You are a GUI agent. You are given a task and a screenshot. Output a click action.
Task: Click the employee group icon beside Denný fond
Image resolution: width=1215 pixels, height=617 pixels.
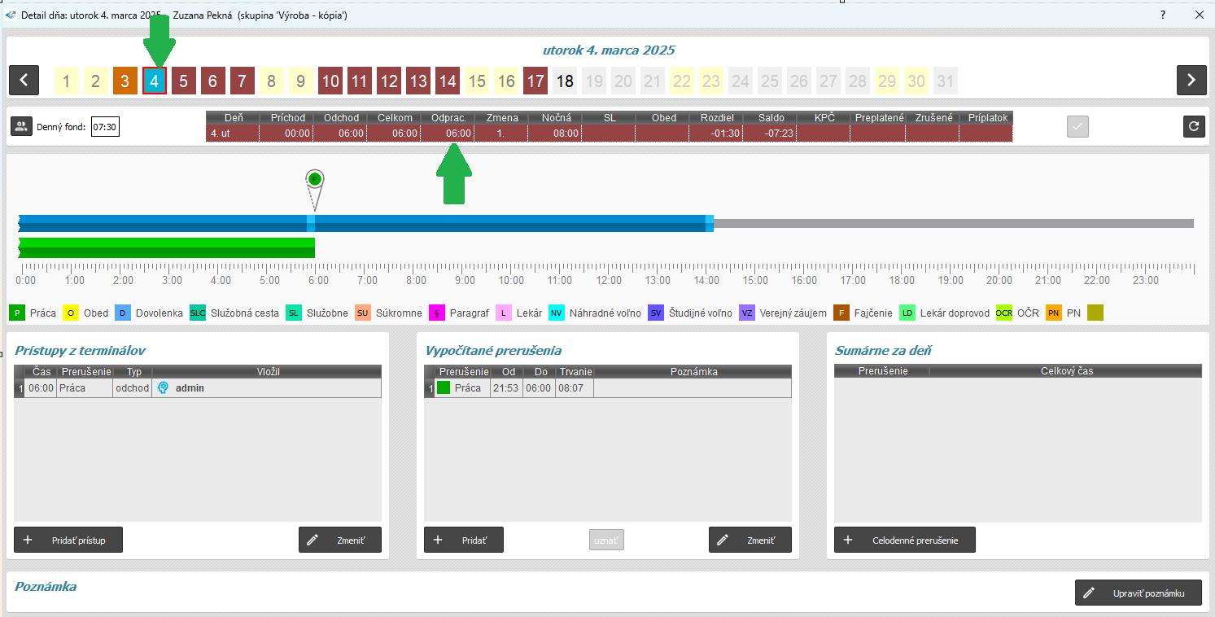[x=21, y=126]
